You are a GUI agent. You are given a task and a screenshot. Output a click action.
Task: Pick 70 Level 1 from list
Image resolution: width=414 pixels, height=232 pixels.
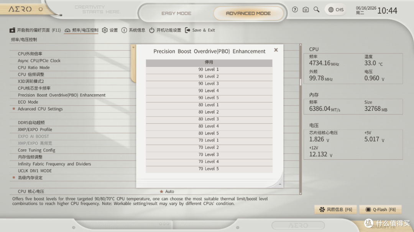click(x=209, y=141)
